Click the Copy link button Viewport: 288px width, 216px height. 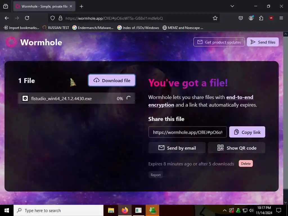tap(247, 132)
